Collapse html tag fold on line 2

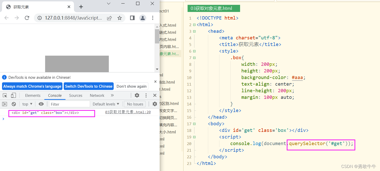point(194,25)
